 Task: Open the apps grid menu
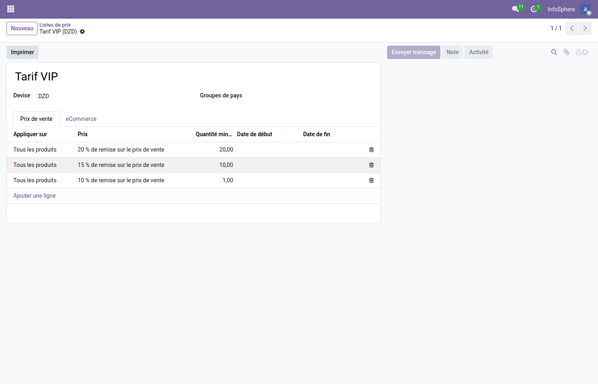tap(11, 9)
